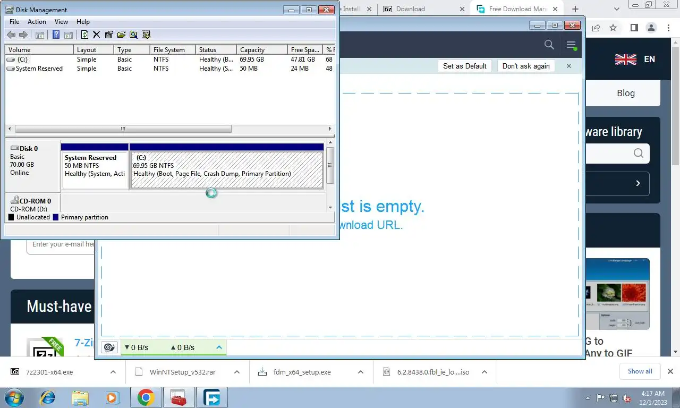Viewport: 680px width, 408px height.
Task: Select the (C:) volume row in list
Action: click(170, 59)
